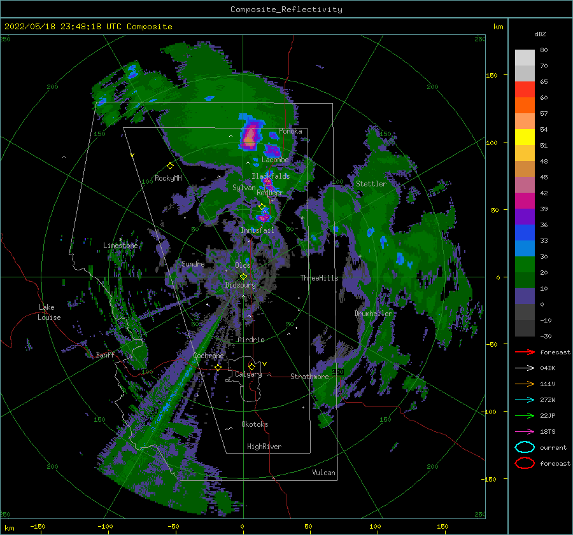The image size is (573, 535).
Task: Click the light gray 80-70 dBZ swatch
Action: pyautogui.click(x=525, y=58)
